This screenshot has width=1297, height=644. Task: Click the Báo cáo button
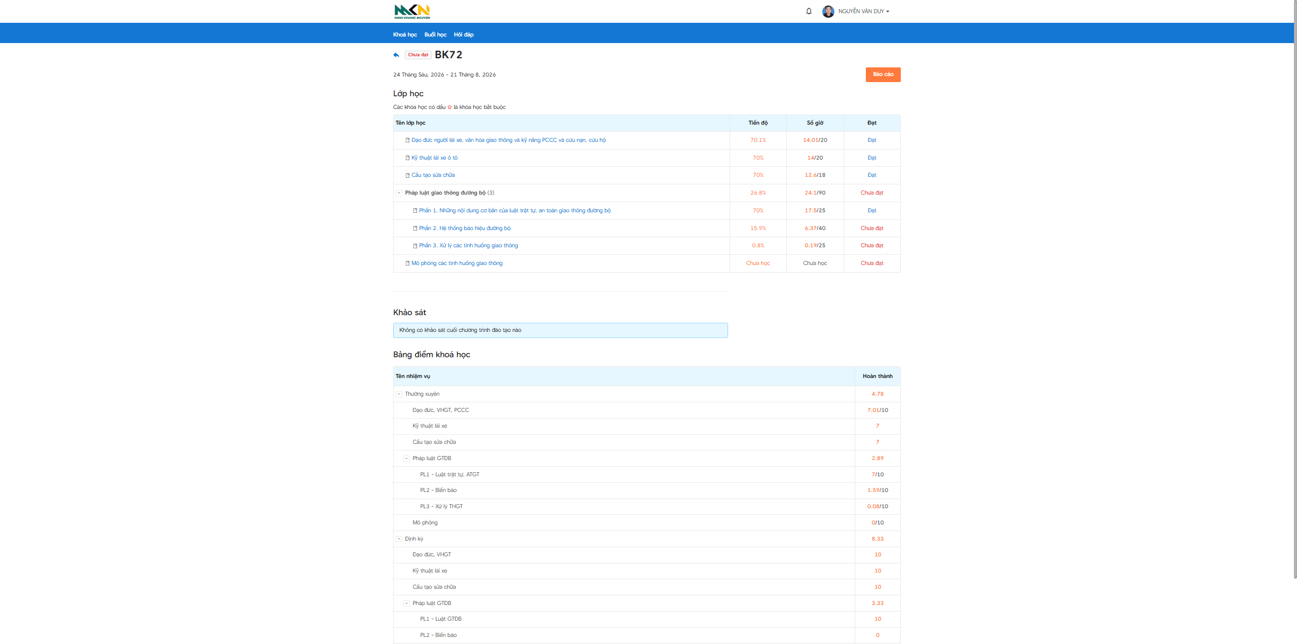[883, 74]
